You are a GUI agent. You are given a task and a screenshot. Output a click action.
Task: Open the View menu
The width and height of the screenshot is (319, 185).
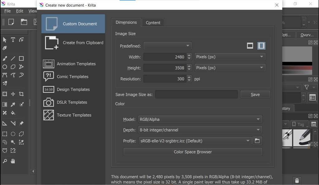click(32, 11)
